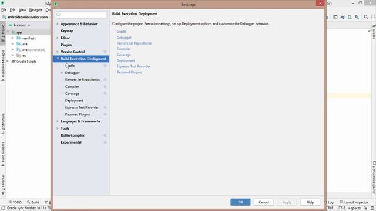This screenshot has width=376, height=211.
Task: Open the Navigate menu
Action: (36, 10)
